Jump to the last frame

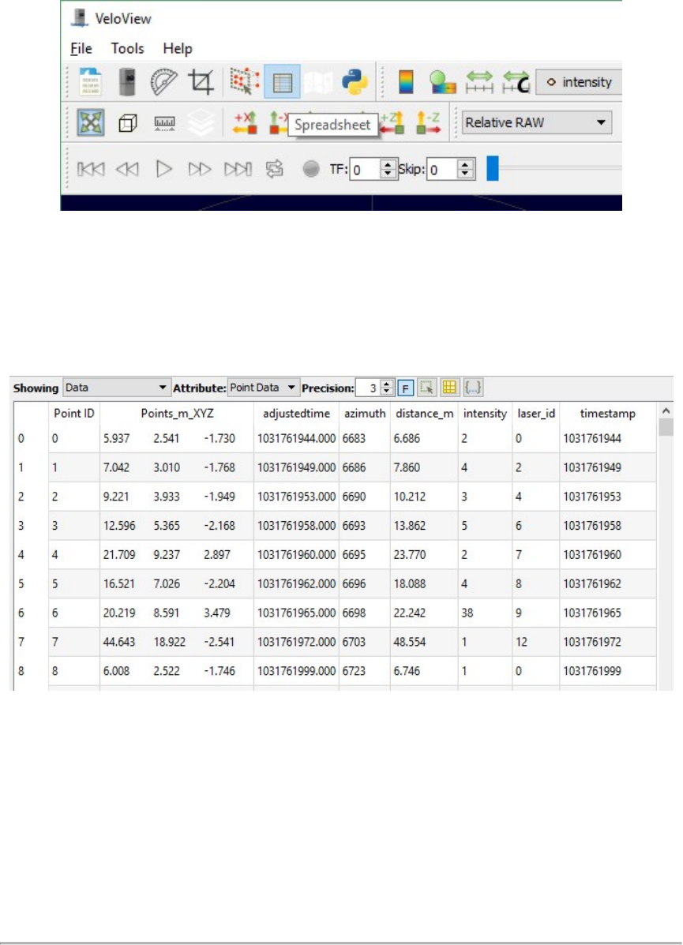coord(238,169)
